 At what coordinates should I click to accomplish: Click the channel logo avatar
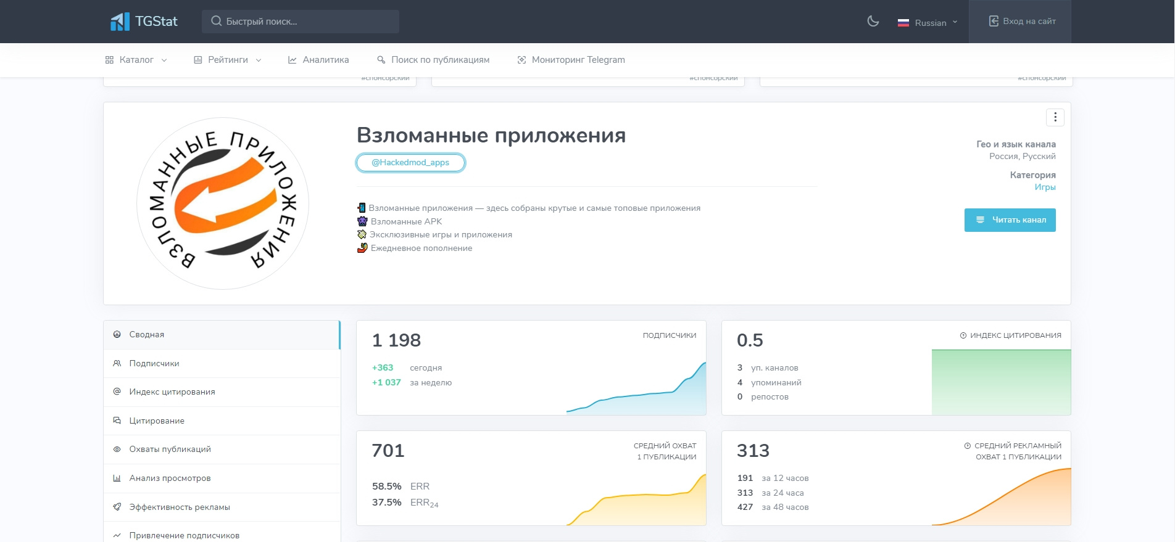(223, 203)
